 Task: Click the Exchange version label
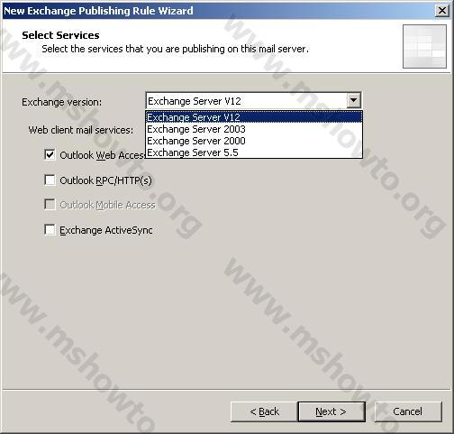tap(62, 102)
